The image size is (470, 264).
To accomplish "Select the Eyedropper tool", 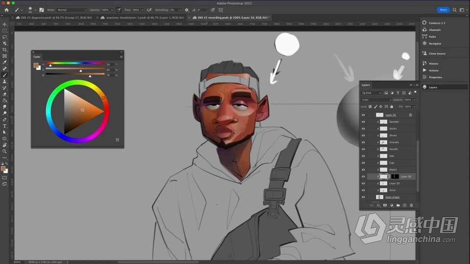I will [4, 62].
